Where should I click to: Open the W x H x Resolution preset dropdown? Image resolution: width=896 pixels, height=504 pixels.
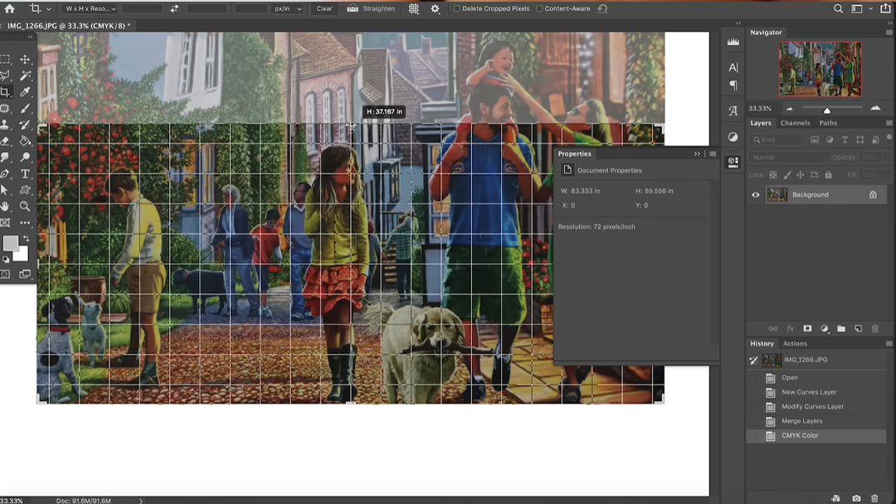(x=90, y=8)
